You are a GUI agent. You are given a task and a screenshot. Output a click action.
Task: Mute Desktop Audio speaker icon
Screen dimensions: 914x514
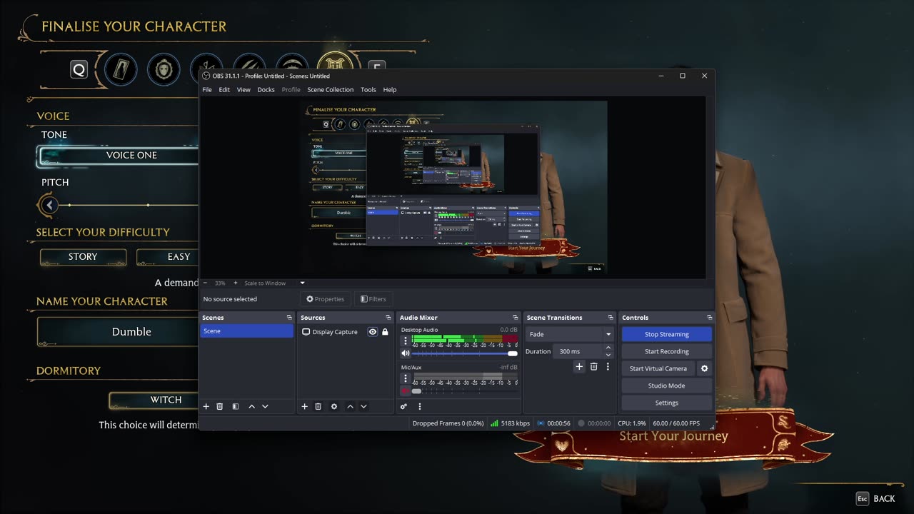406,353
